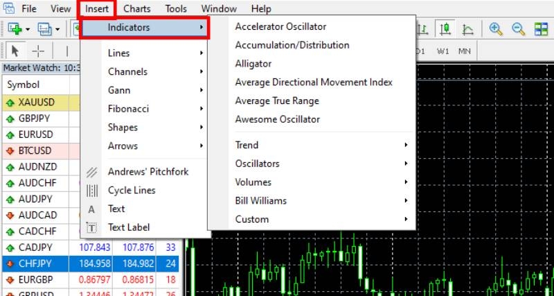Zoom in on the chart

tap(495, 29)
